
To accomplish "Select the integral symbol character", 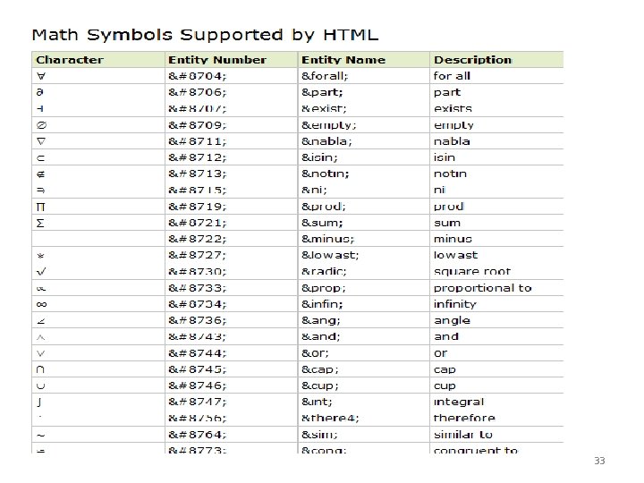I will (39, 402).
